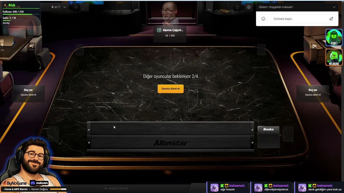Click the 'Kenan Doğulu' artist name

click(40, 189)
